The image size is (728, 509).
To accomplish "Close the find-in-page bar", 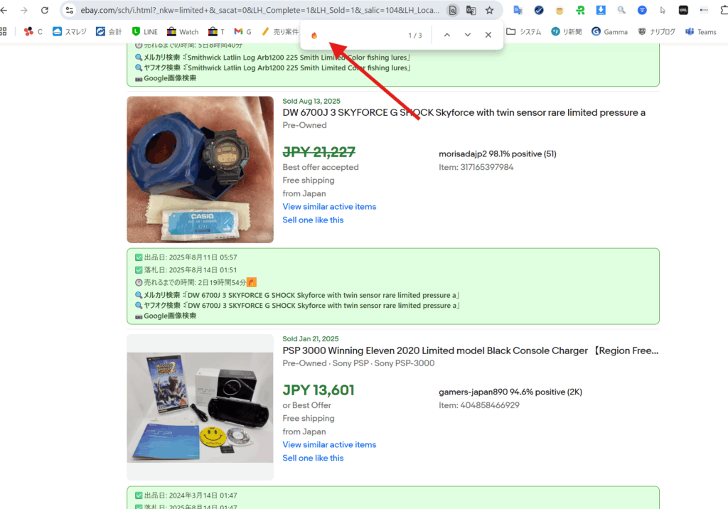I will 488,35.
